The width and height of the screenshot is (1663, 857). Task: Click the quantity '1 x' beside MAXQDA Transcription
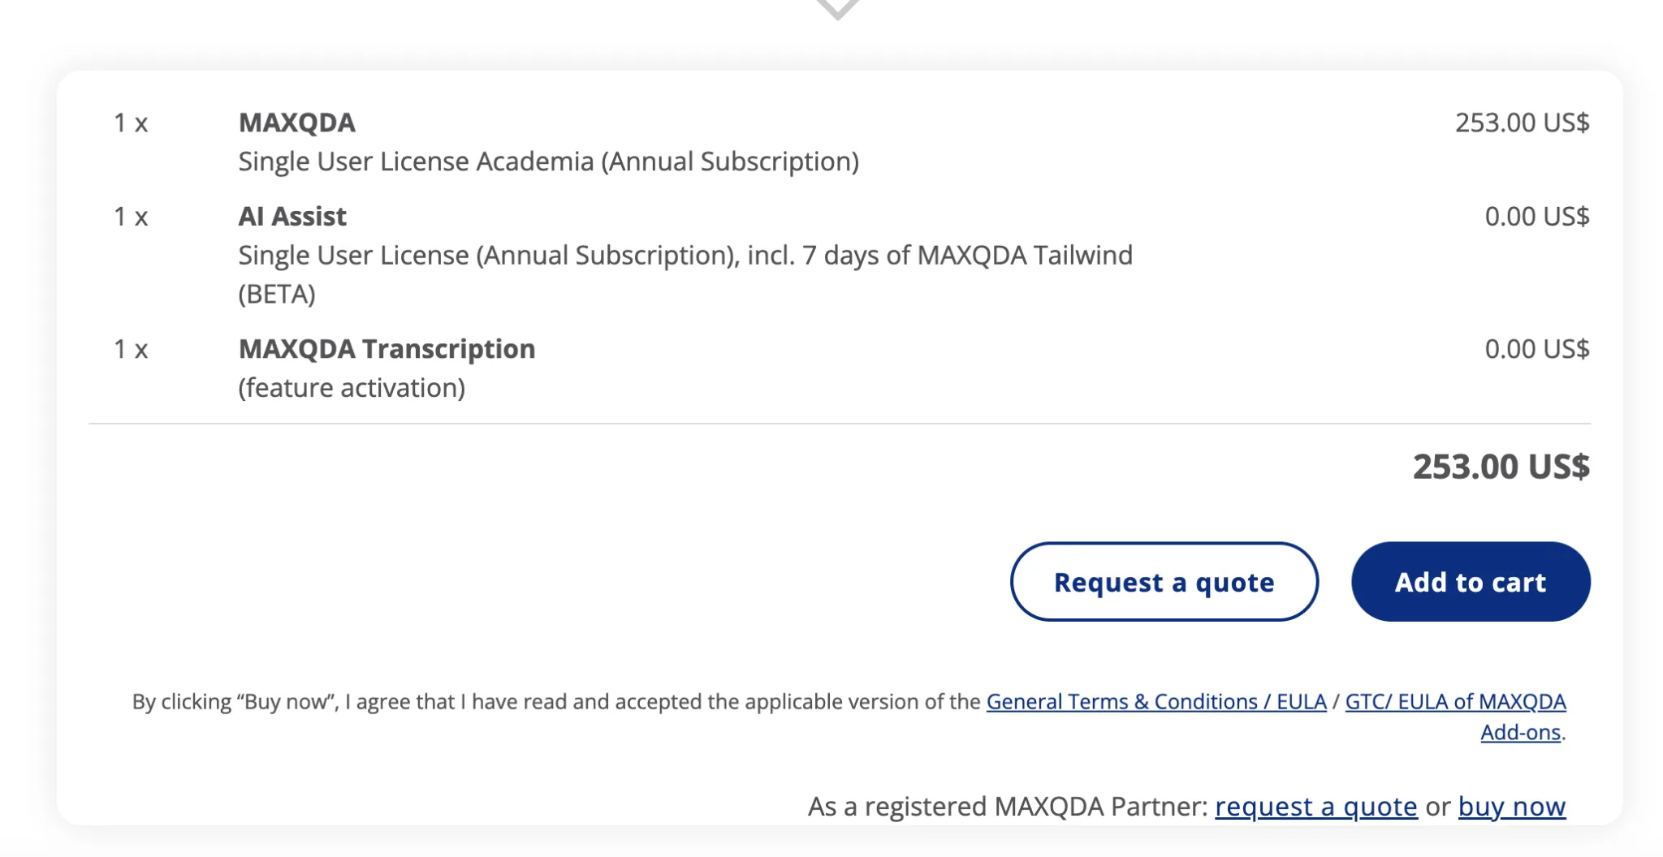[131, 350]
